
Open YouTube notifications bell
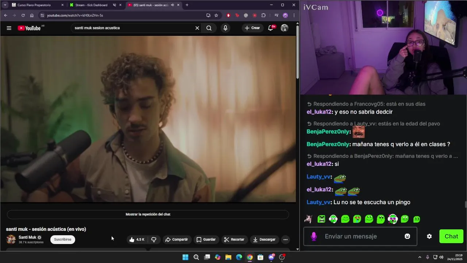(271, 28)
